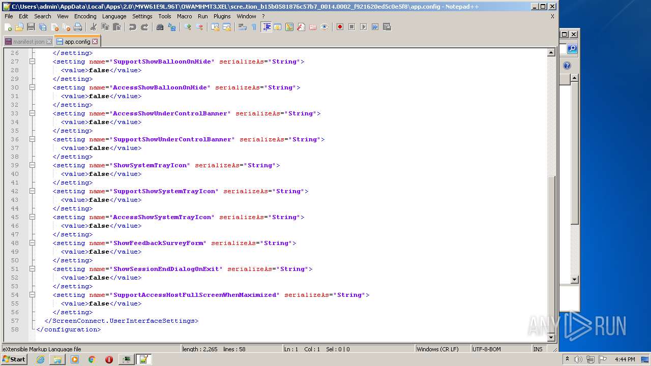Launch Internet Explorer from the taskbar
This screenshot has height=366, width=651.
(x=40, y=359)
